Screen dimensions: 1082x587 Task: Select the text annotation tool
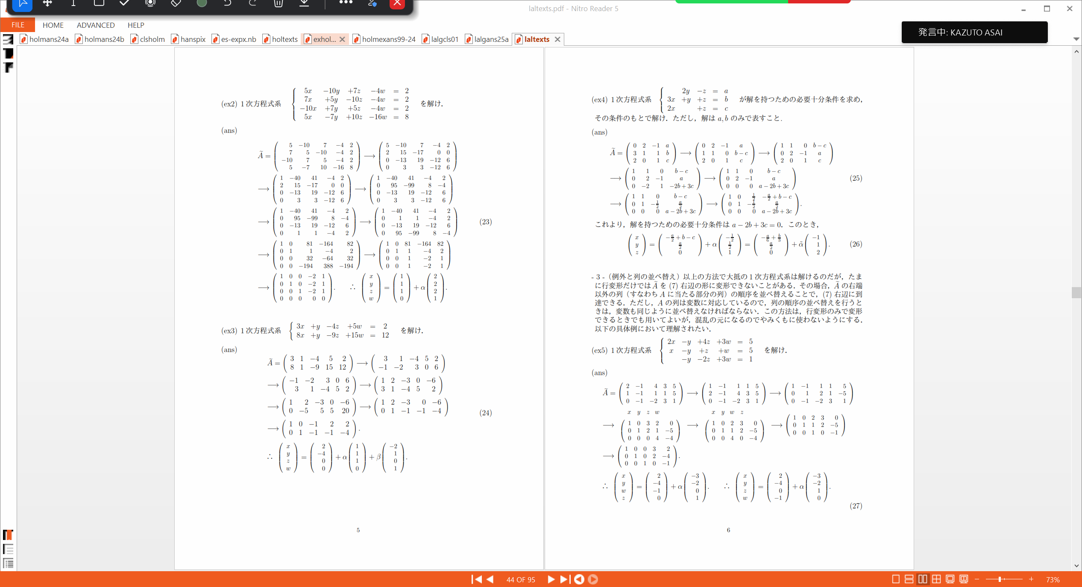pos(73,3)
